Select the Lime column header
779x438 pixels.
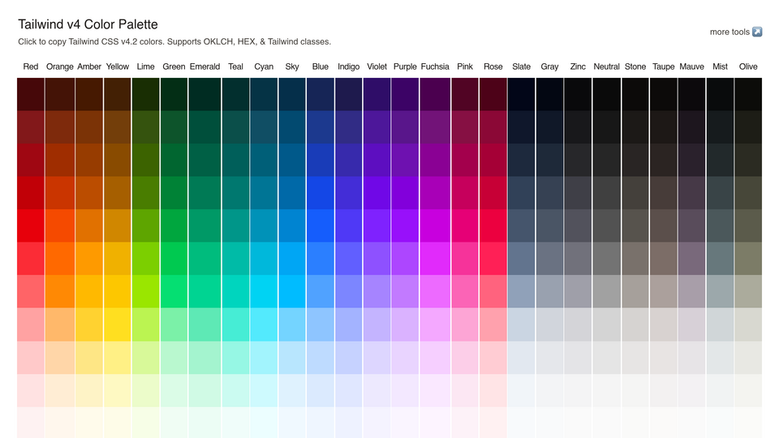coord(145,67)
